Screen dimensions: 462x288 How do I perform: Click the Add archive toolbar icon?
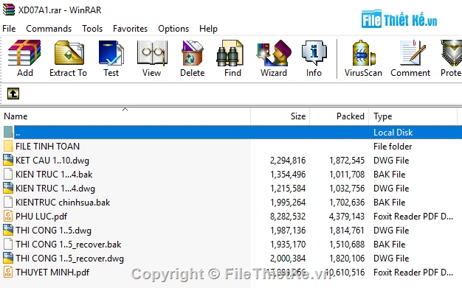(24, 58)
